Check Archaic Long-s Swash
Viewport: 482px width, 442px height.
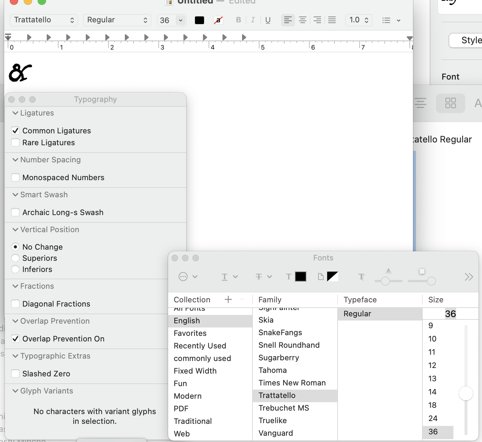point(15,212)
